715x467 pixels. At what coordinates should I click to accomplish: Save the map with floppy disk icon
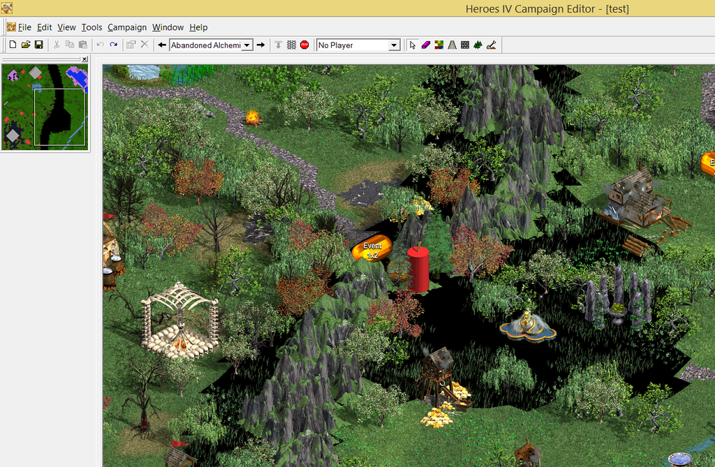39,45
